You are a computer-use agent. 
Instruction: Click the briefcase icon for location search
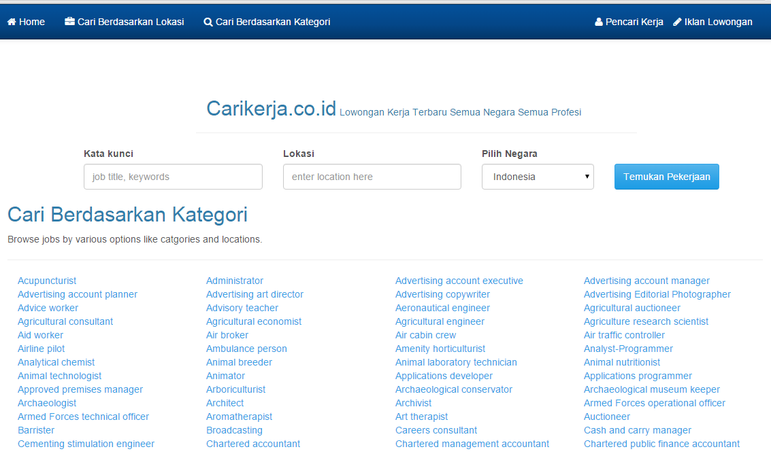point(69,22)
